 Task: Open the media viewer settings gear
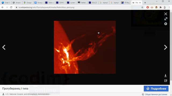[x=166, y=24]
